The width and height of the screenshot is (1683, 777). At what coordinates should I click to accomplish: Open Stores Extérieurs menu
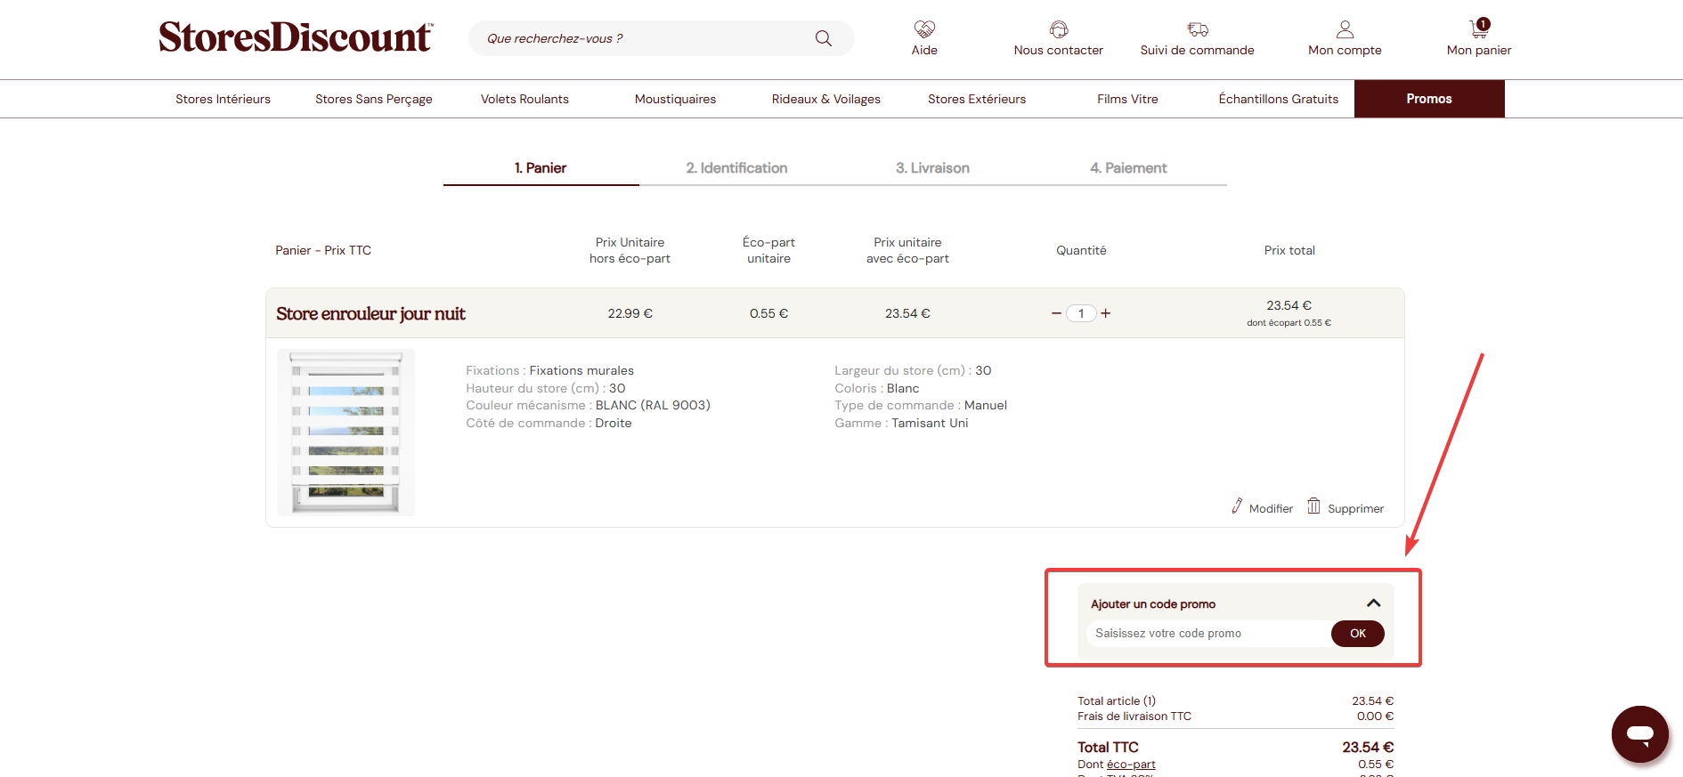(977, 99)
